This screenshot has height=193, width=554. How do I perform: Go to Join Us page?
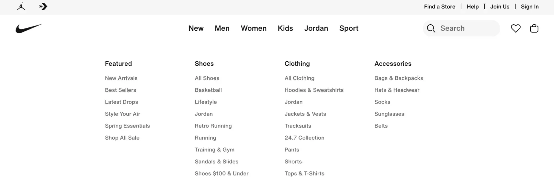(500, 7)
